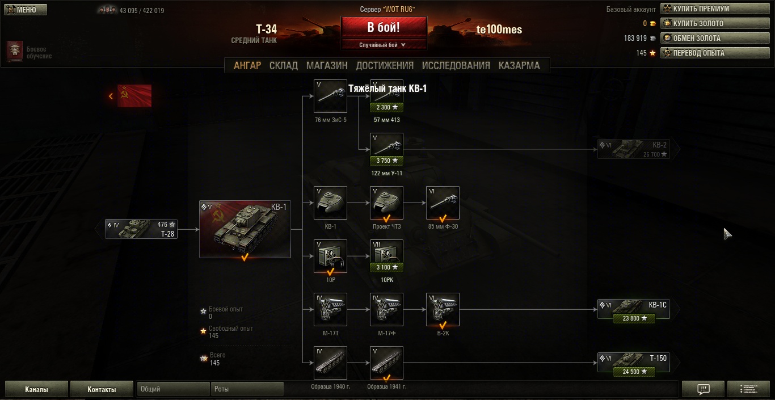Open the КАЗАРМА tab
This screenshot has height=400, width=775.
click(x=519, y=65)
